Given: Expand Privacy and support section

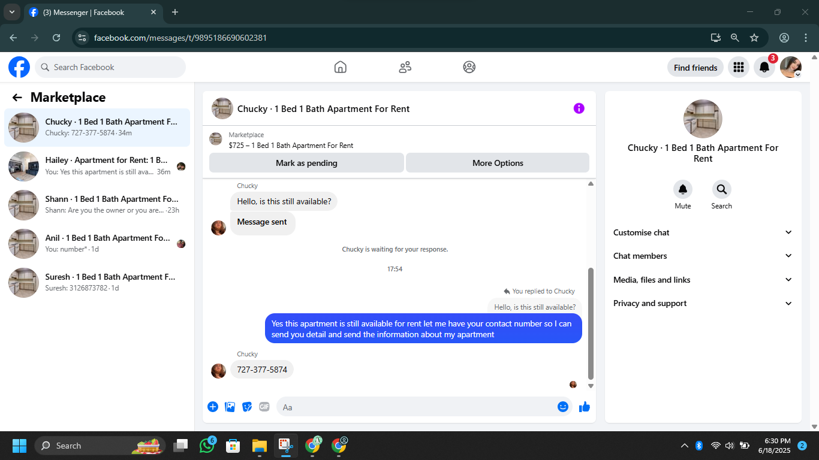Looking at the screenshot, I should pyautogui.click(x=703, y=303).
